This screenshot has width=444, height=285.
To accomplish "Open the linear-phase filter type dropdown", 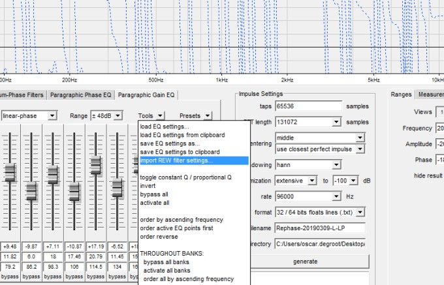I will tap(52, 116).
